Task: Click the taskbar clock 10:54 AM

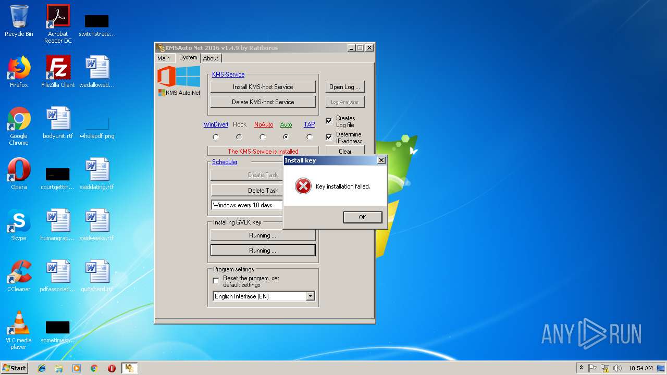Action: click(640, 368)
